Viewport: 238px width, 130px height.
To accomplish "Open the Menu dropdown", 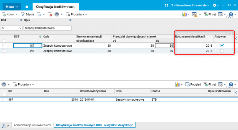I will point(12,7).
